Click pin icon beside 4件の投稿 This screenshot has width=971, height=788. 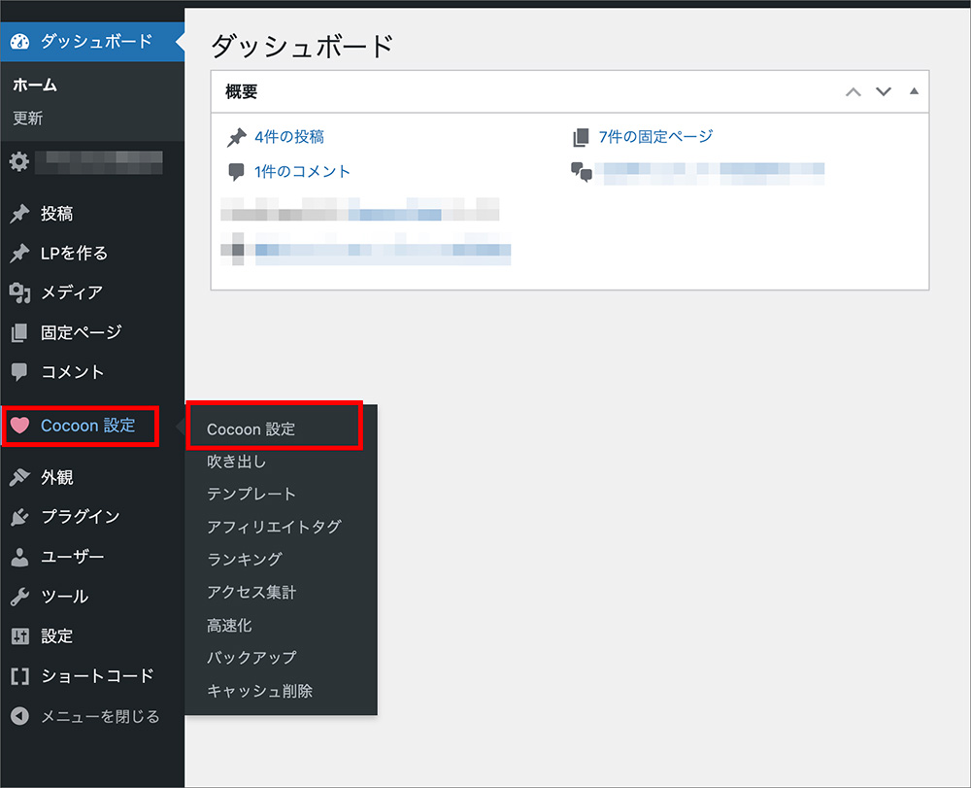coord(237,138)
